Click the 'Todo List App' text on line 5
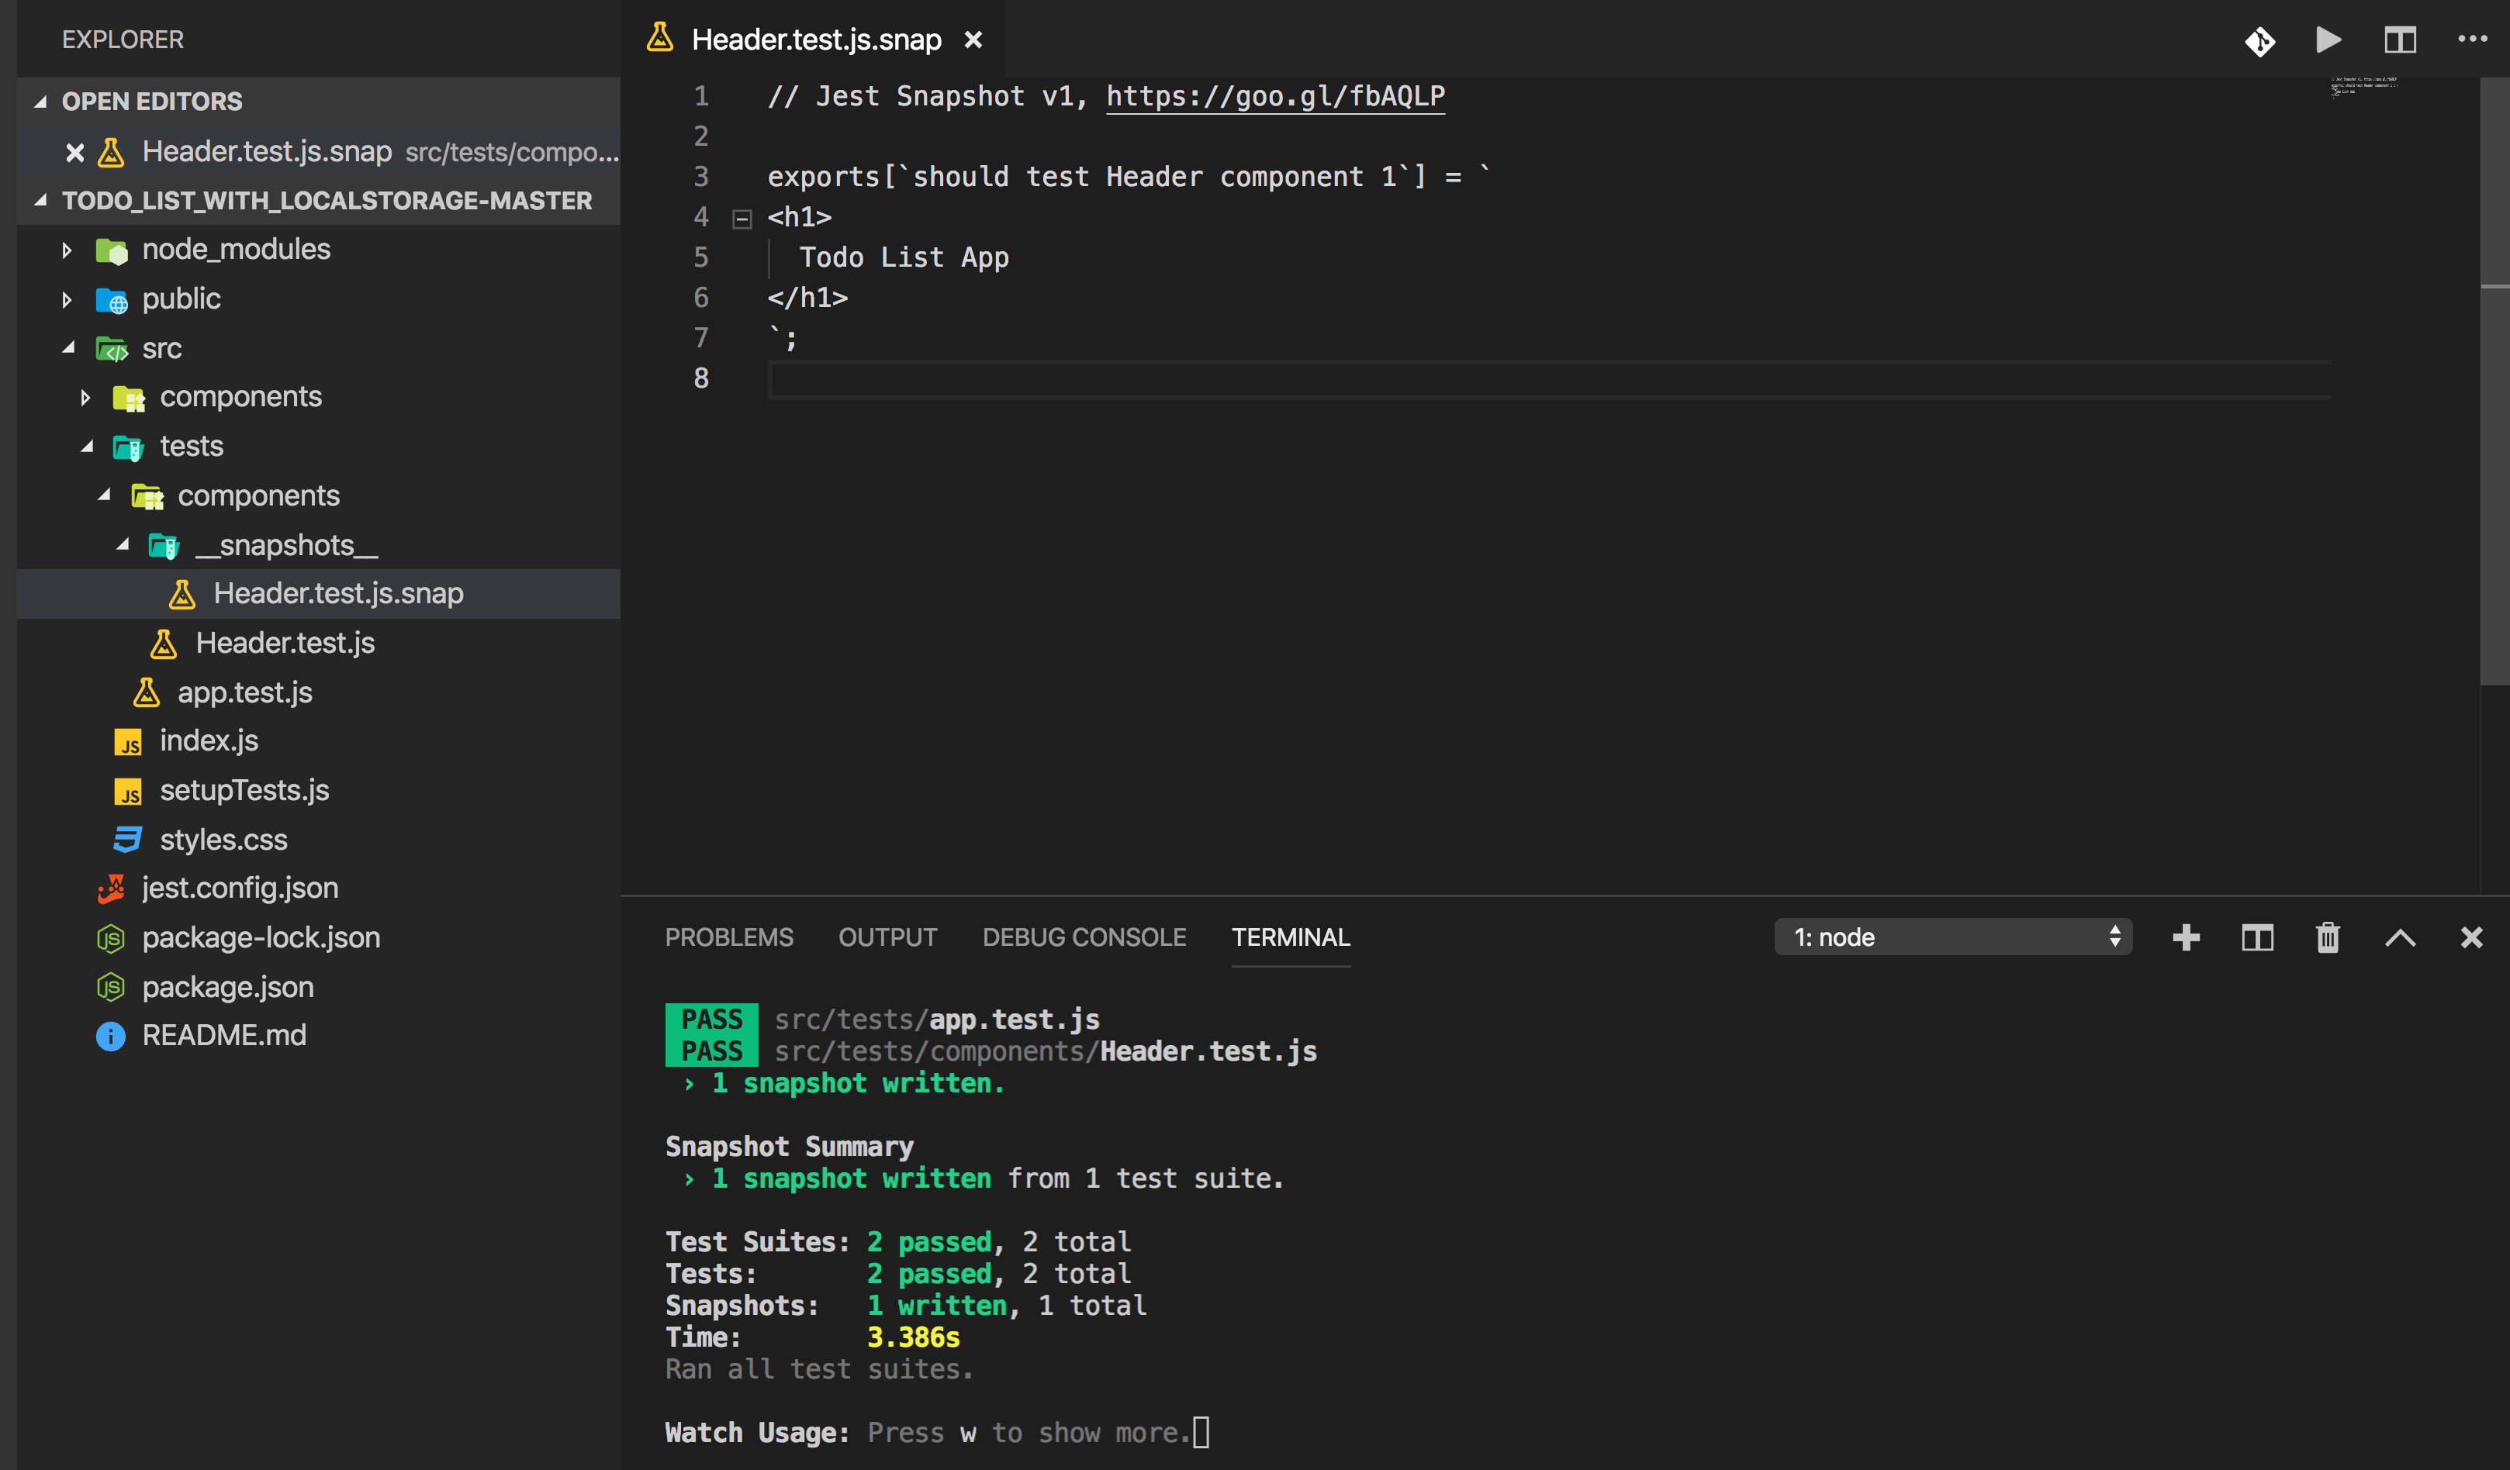This screenshot has width=2510, height=1470. point(904,258)
